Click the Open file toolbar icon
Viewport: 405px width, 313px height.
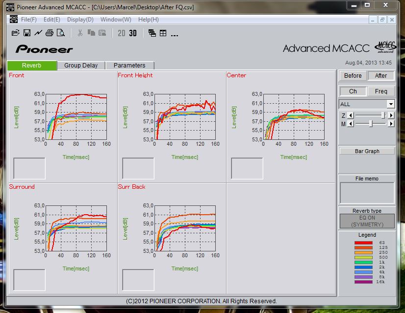[16, 33]
